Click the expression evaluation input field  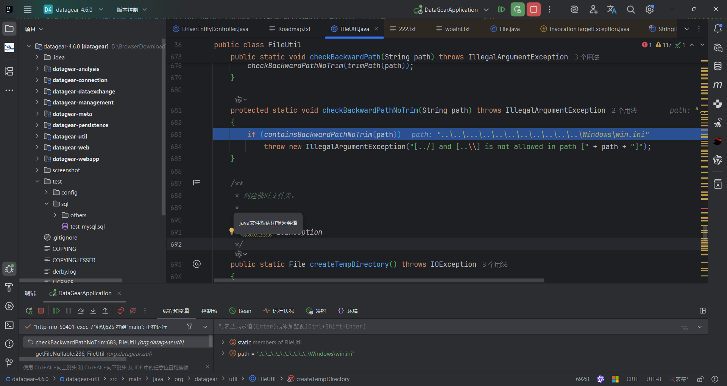coord(447,327)
